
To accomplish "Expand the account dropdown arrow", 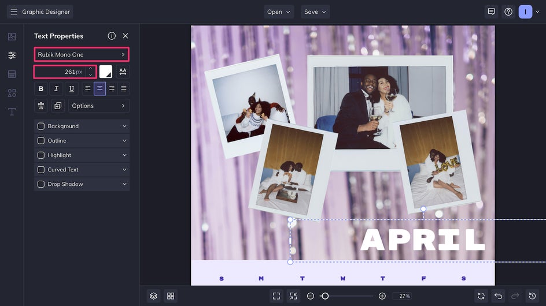I will tap(538, 12).
